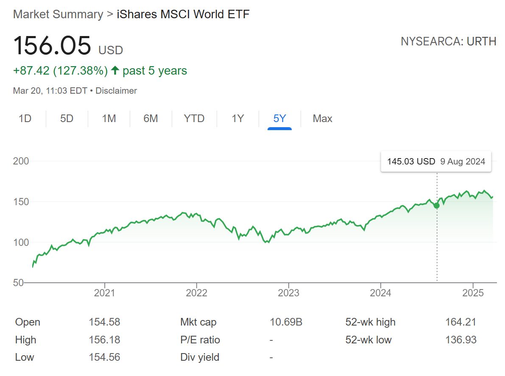
Task: Click the 145.03 USD chart tooltip
Action: point(436,162)
